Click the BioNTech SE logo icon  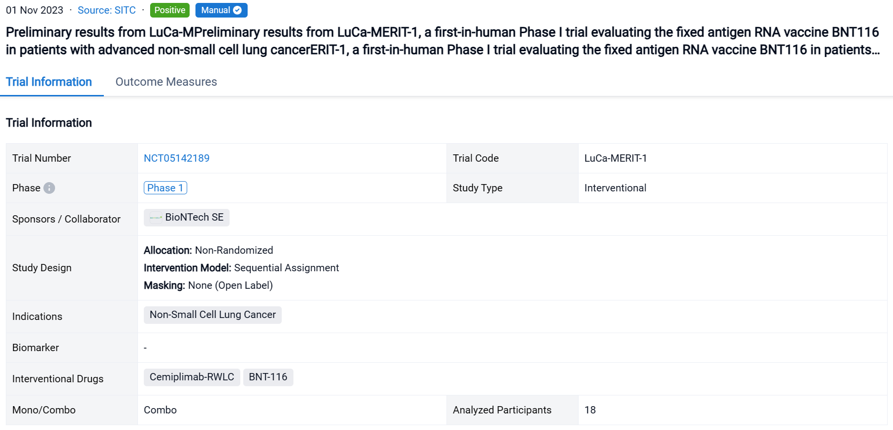pos(155,218)
